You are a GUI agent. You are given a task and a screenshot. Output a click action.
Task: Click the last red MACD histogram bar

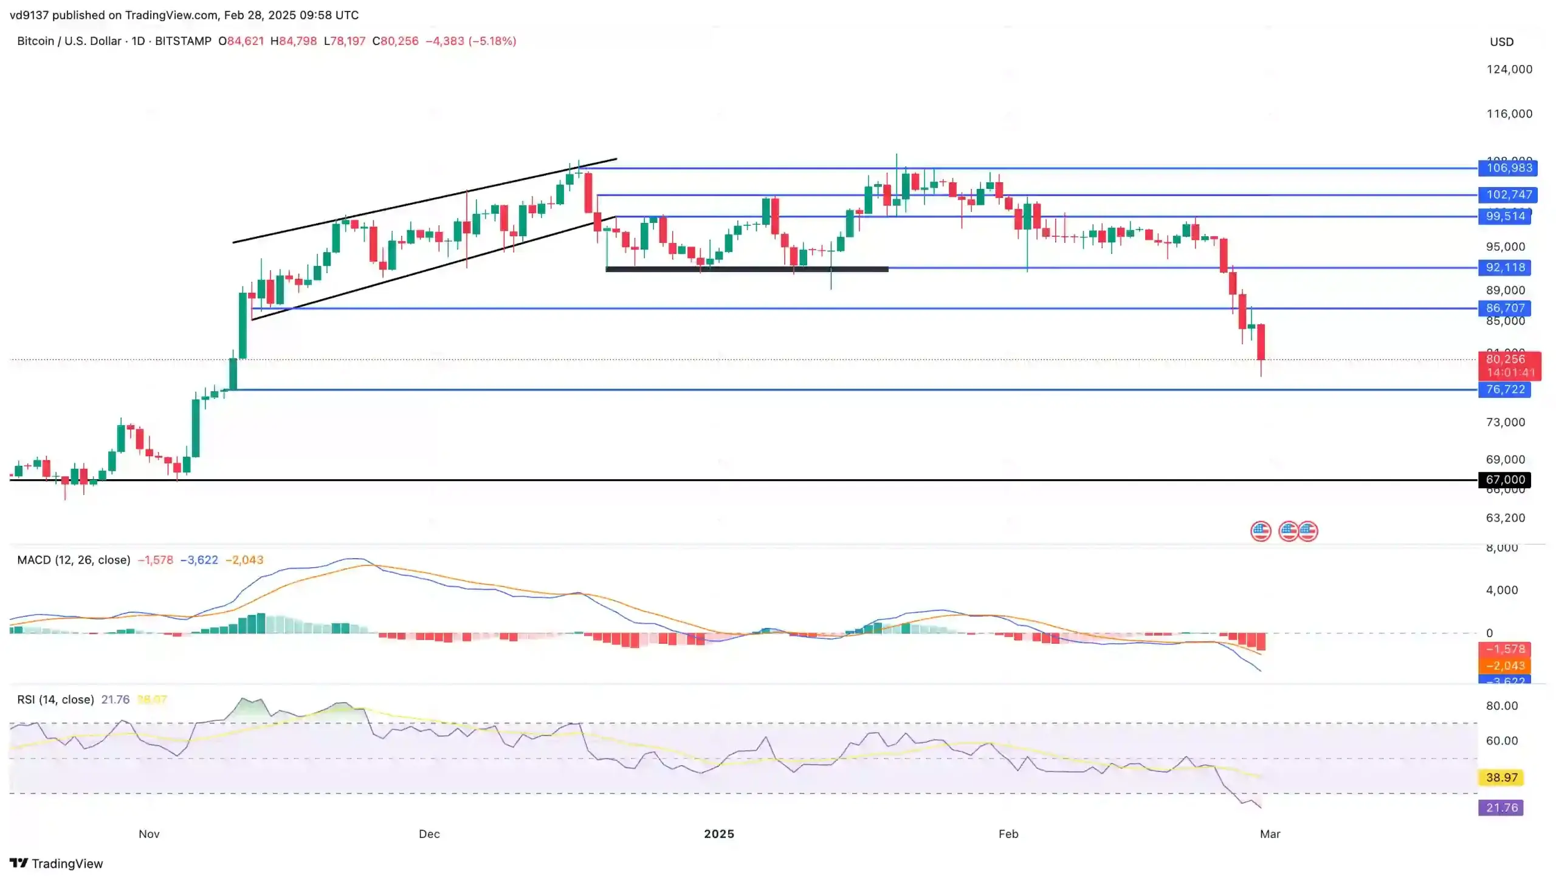coord(1261,641)
